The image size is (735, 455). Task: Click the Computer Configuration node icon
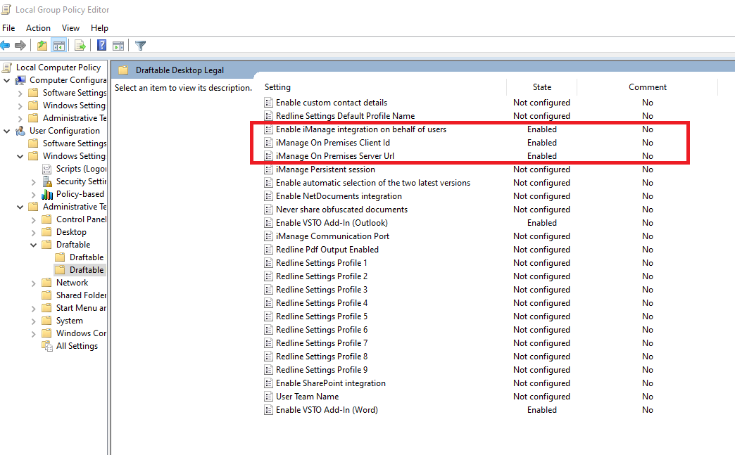[x=20, y=80]
